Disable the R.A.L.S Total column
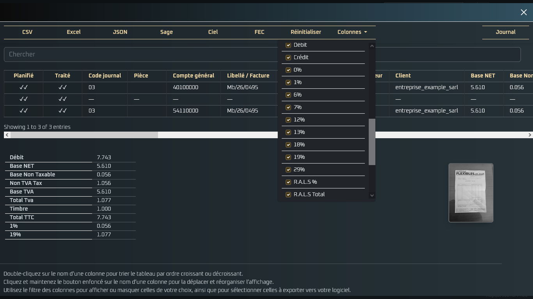The width and height of the screenshot is (533, 299). (288, 195)
